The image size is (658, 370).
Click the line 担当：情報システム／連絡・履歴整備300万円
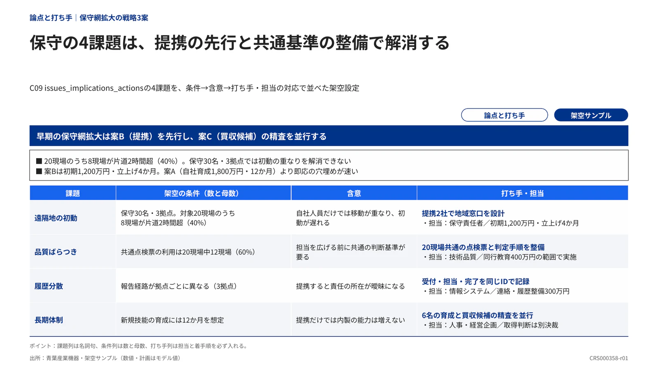coord(496,291)
